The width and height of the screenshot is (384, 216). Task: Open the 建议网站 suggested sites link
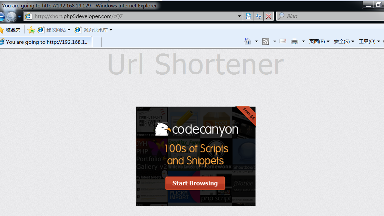(x=52, y=30)
